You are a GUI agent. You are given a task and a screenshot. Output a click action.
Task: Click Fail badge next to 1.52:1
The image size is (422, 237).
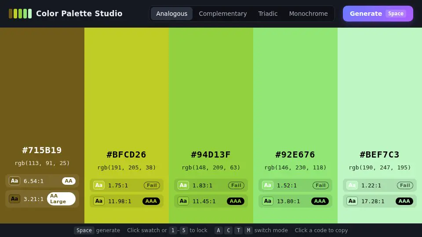tap(320, 185)
